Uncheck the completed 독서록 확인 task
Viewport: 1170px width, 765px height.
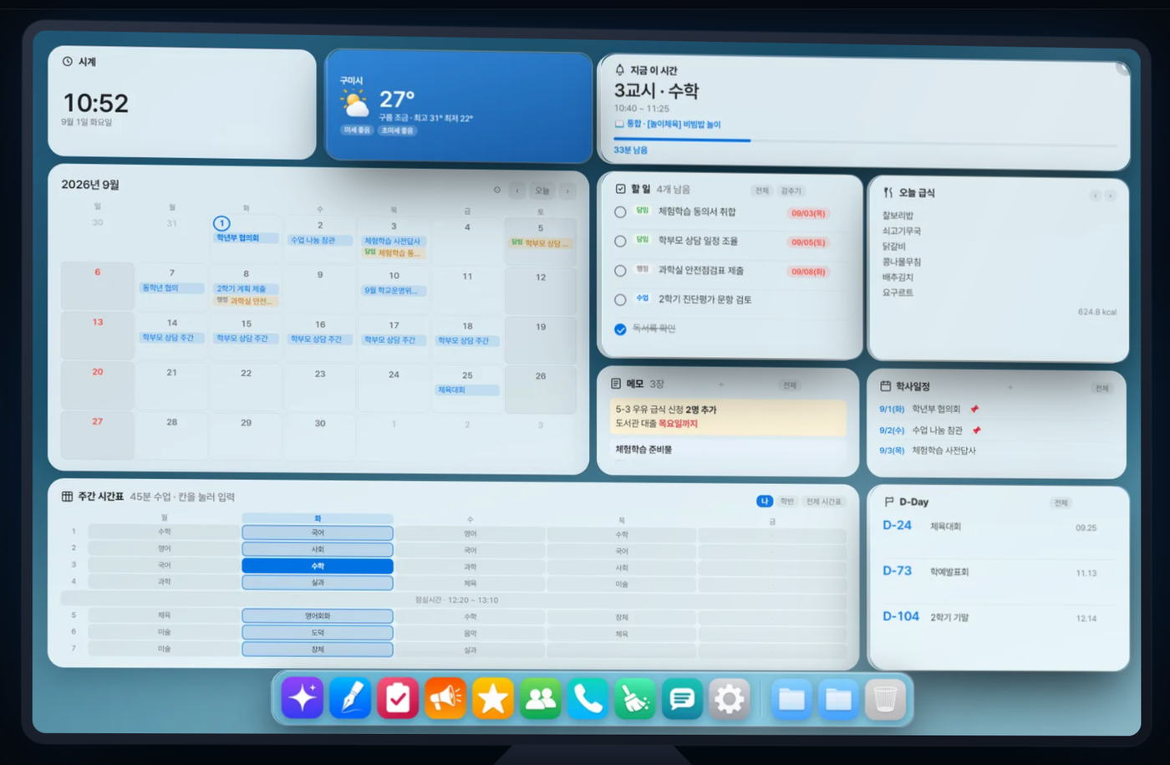(x=620, y=329)
